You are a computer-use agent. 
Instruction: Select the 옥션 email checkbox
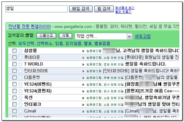(x=14, y=98)
